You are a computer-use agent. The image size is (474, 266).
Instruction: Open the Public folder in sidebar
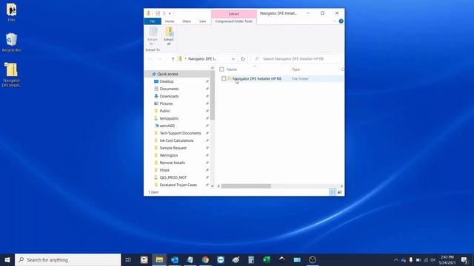[164, 111]
